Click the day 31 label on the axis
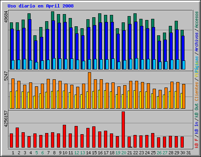This screenshot has width=201, height=157. coord(188,153)
